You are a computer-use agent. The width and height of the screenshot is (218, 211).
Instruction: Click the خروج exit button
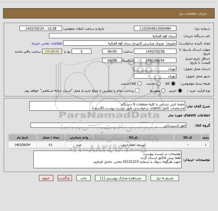point(46,178)
